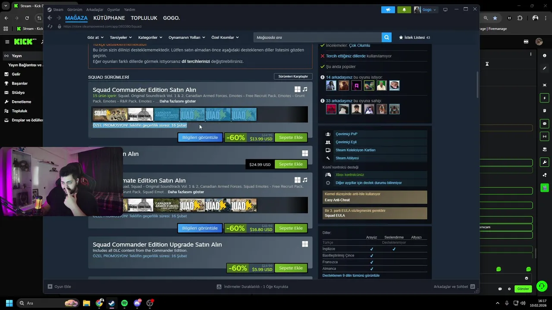Click the dil tercihlerinizi link
Screen dimensions: 552x310
coord(196,62)
